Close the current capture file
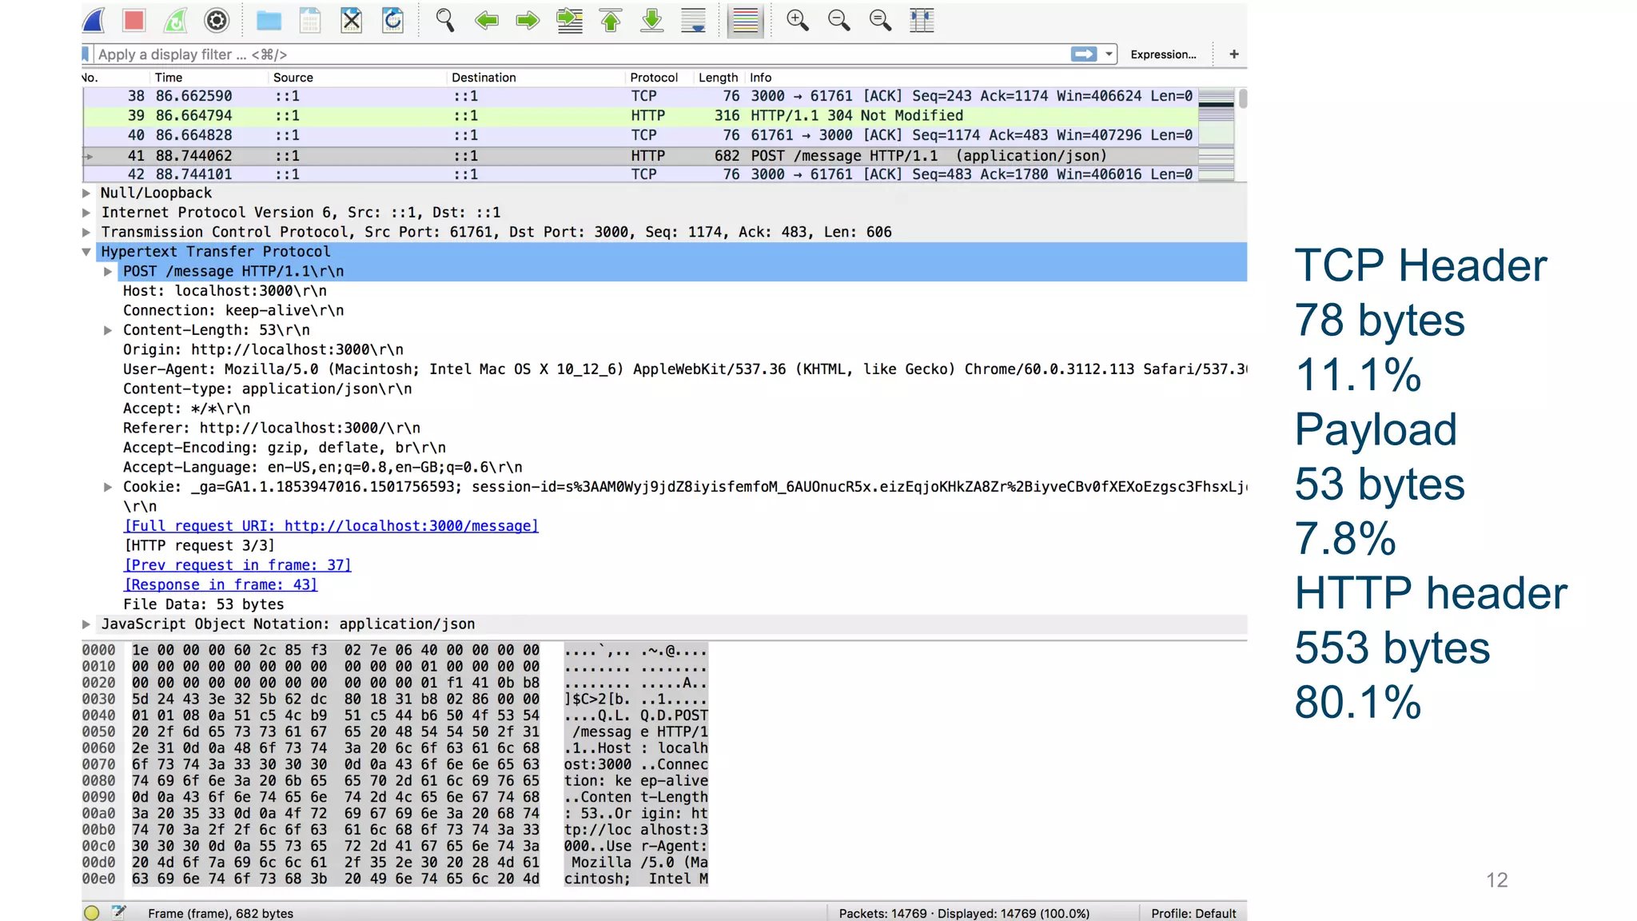The image size is (1637, 921). 352,20
